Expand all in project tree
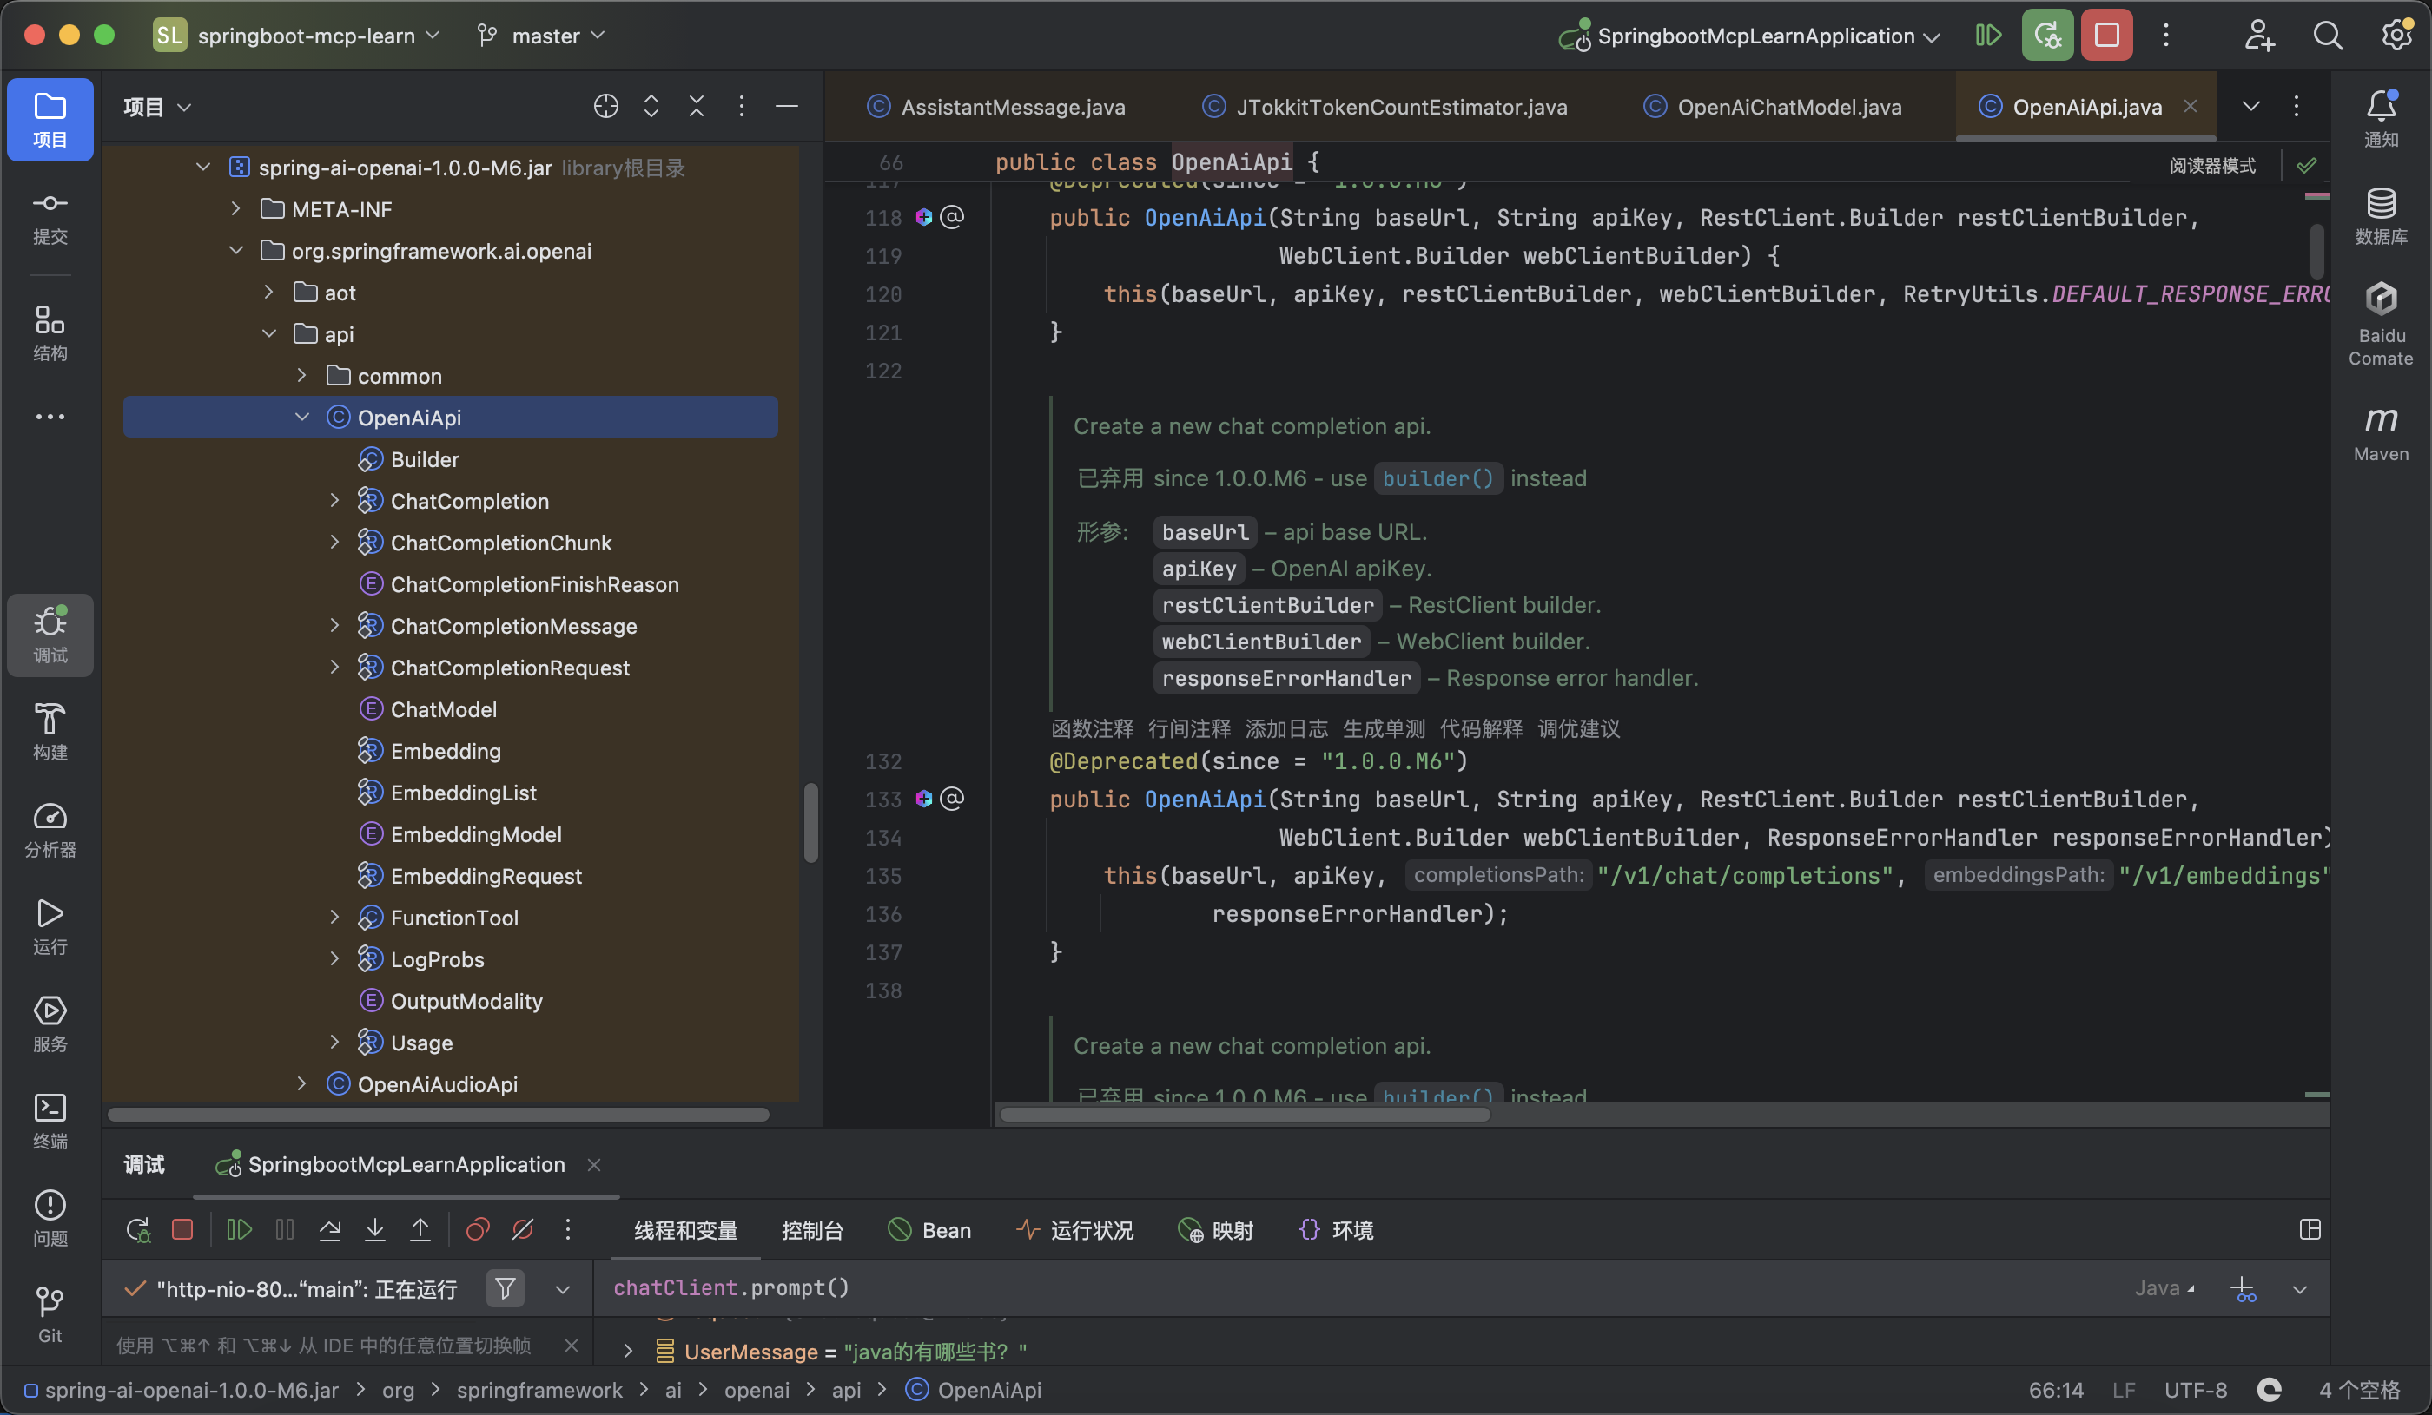 point(651,106)
